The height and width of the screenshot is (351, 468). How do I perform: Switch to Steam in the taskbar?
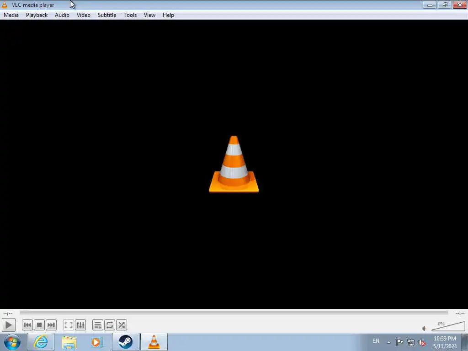125,342
